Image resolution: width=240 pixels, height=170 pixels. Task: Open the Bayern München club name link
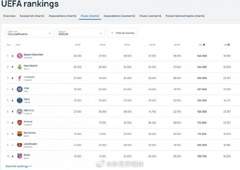(33, 55)
